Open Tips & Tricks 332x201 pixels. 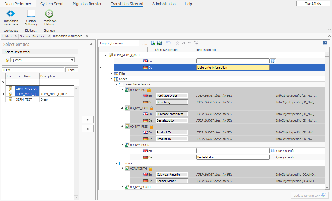pyautogui.click(x=313, y=4)
